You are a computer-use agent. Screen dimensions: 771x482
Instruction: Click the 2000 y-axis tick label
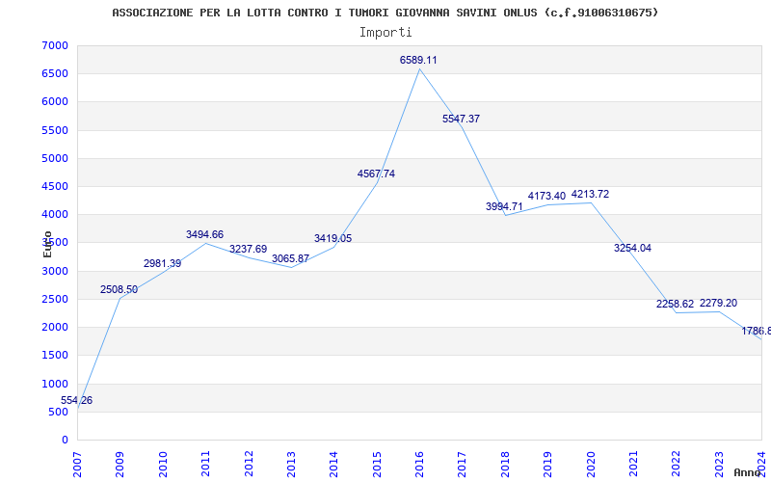55,327
